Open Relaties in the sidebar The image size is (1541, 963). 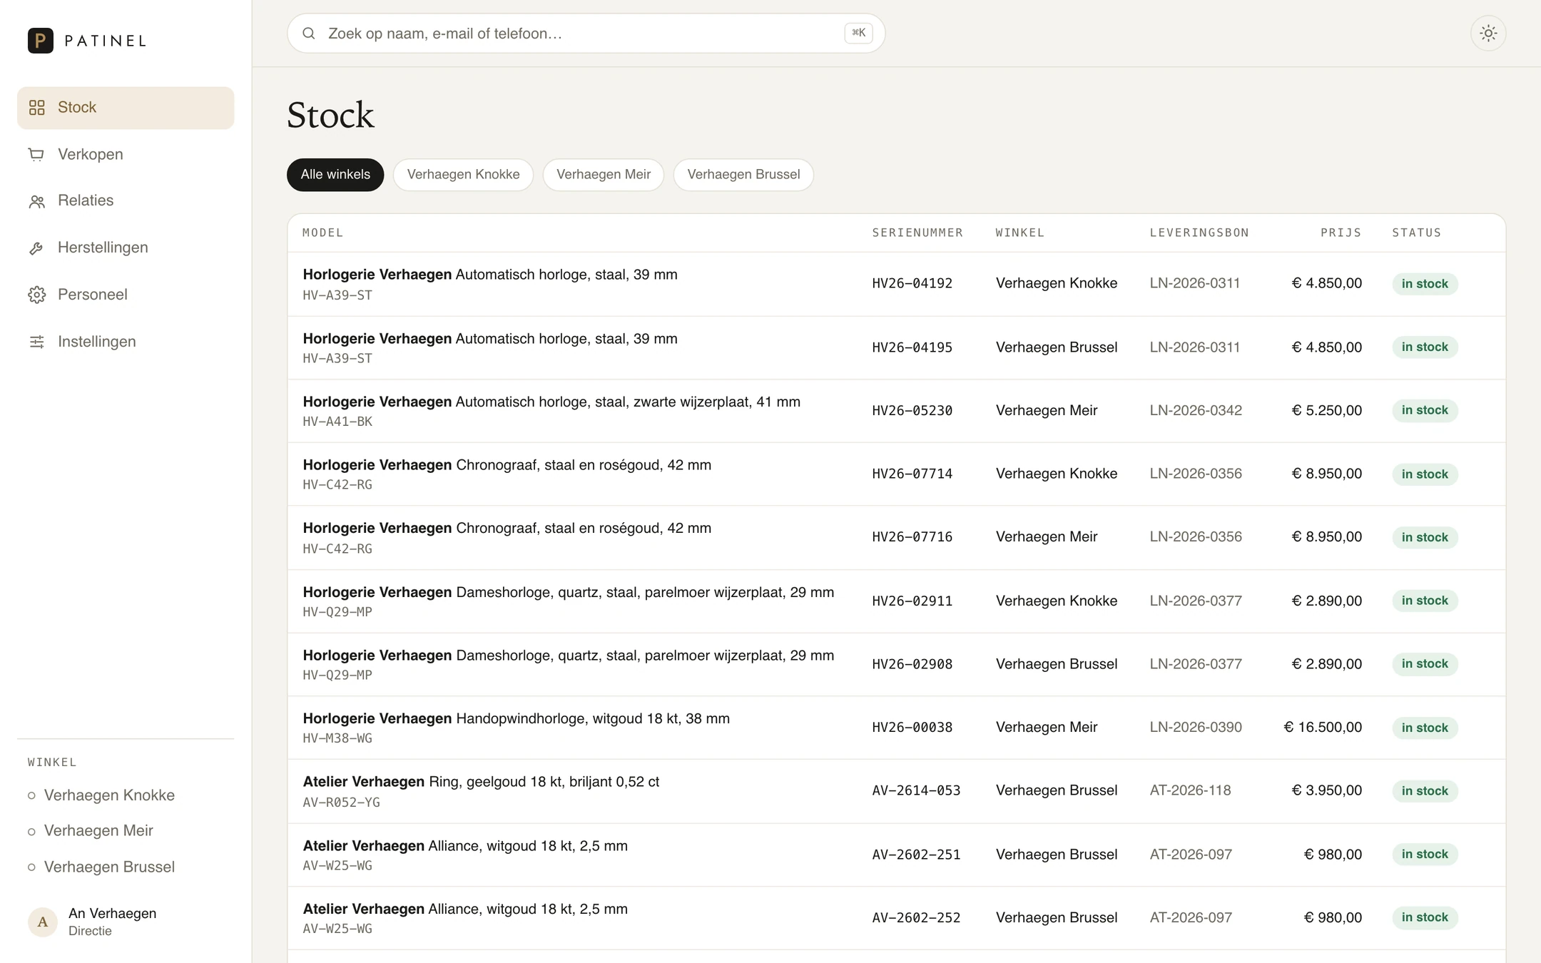tap(126, 201)
